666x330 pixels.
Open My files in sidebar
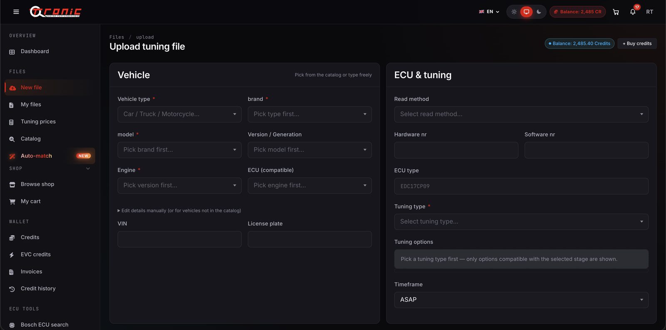(x=50, y=104)
